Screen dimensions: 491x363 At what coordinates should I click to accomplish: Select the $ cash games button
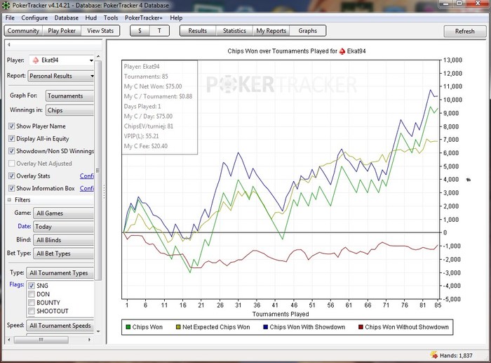tap(140, 31)
